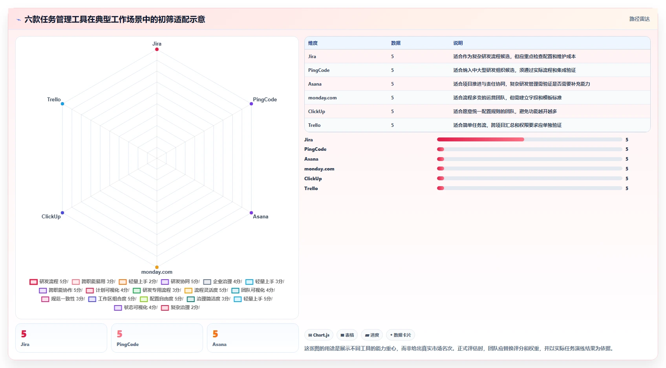Select the 进度 chip
The height and width of the screenshot is (368, 666).
pyautogui.click(x=372, y=335)
